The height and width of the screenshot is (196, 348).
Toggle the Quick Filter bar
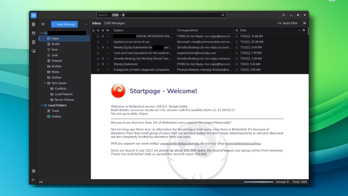(288, 23)
